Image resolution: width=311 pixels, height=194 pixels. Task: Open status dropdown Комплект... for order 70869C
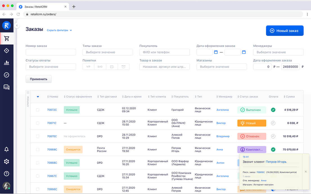[252, 149]
